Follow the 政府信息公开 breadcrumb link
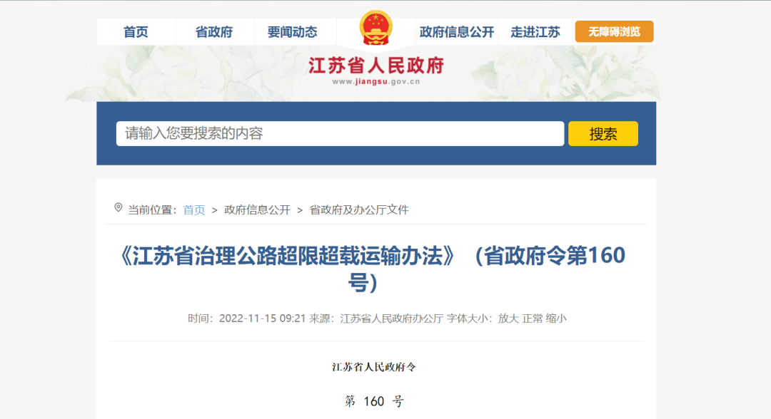This screenshot has width=771, height=419. click(x=257, y=210)
